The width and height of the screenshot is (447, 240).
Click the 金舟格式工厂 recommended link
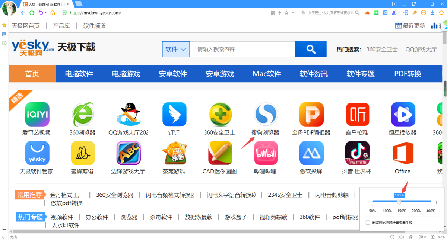click(x=67, y=195)
